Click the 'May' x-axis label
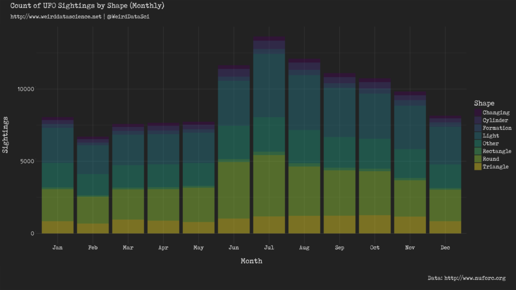This screenshot has height=290, width=516. pos(199,248)
